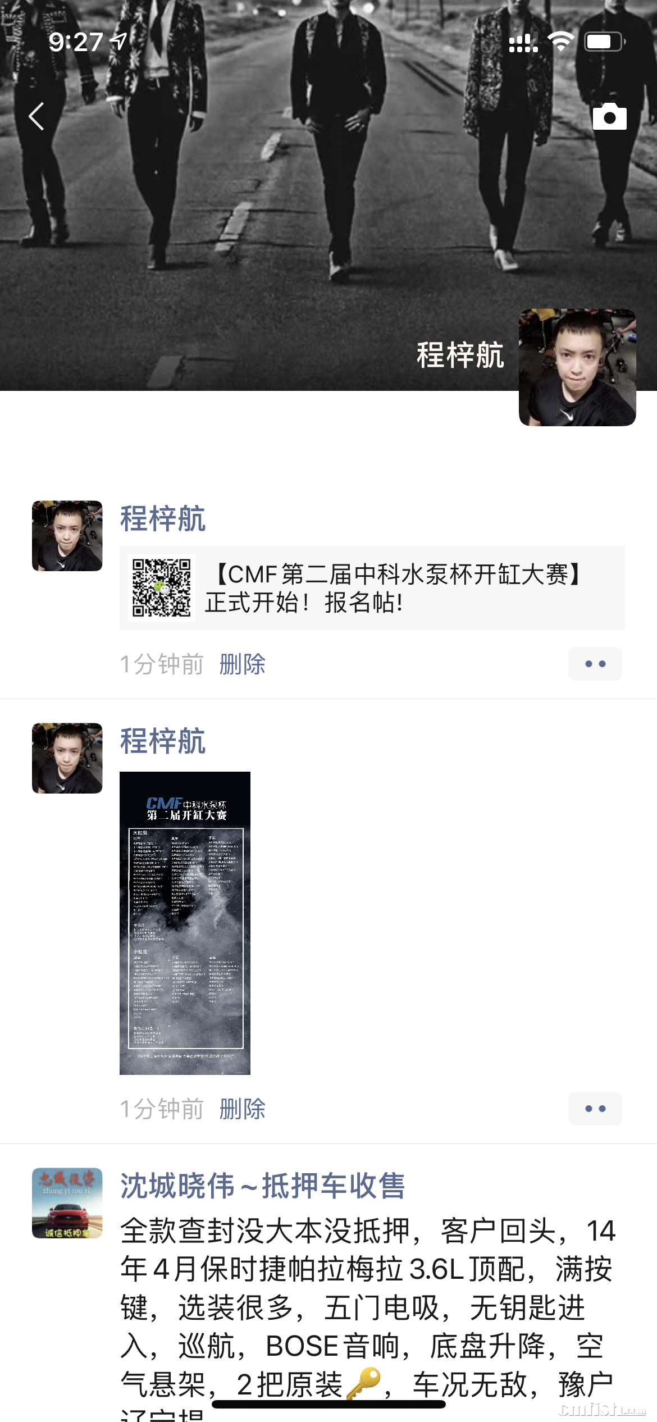Tap the QR code icon in shared link

click(x=162, y=587)
